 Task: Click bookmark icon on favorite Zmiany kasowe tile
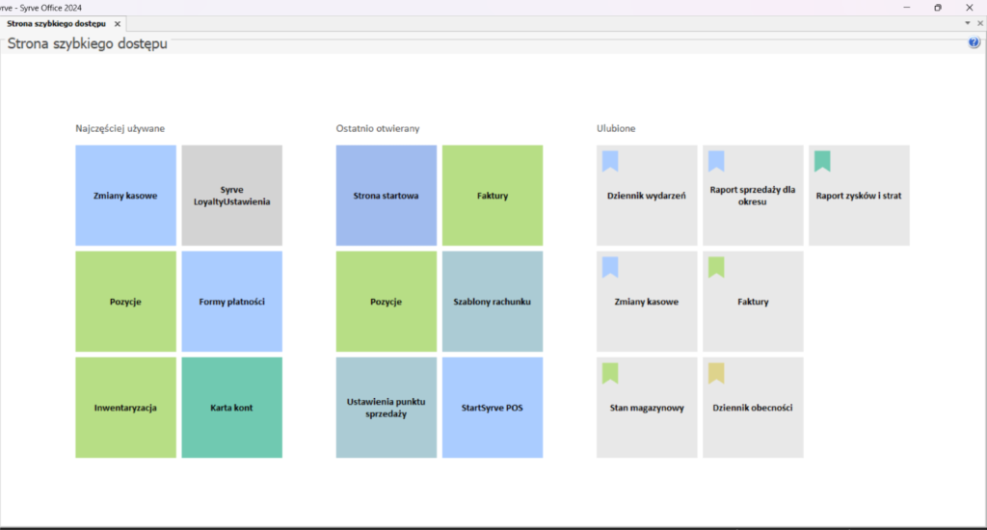[x=611, y=267]
